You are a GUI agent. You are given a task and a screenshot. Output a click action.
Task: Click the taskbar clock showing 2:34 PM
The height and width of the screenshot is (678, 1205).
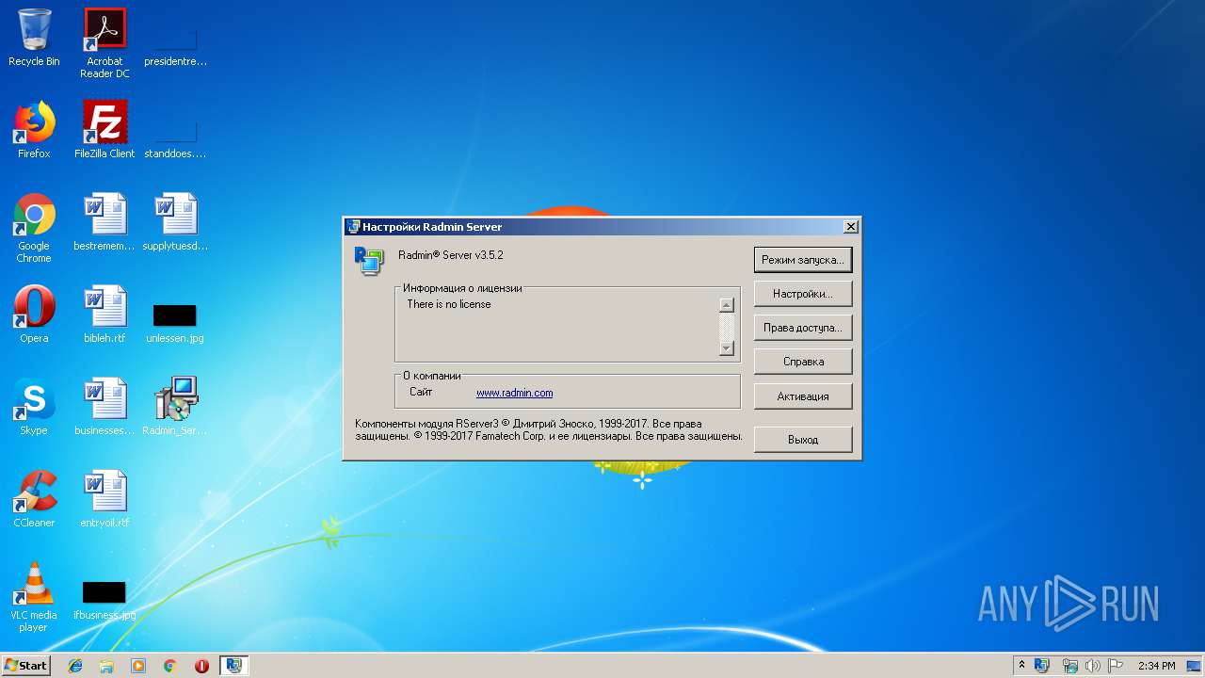1156,666
